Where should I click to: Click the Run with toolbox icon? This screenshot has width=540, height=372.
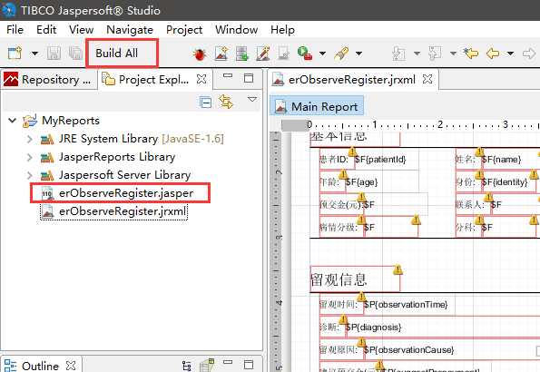click(x=305, y=54)
